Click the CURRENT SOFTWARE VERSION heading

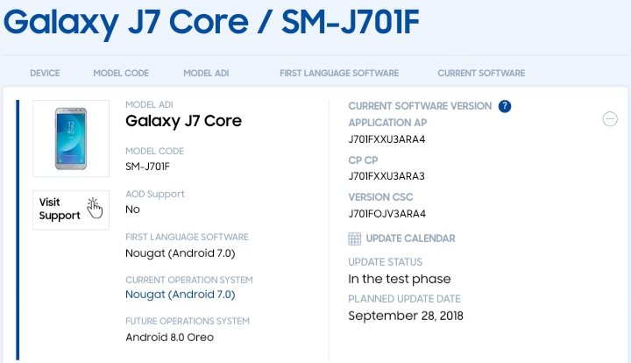tap(420, 106)
